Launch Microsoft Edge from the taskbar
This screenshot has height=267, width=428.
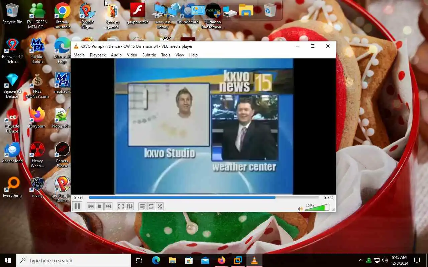click(x=156, y=260)
